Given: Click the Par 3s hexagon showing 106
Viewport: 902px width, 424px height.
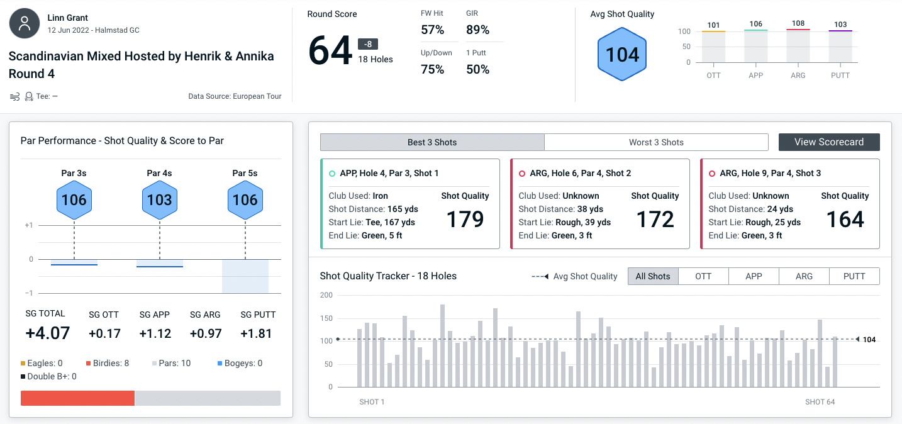Looking at the screenshot, I should [74, 200].
